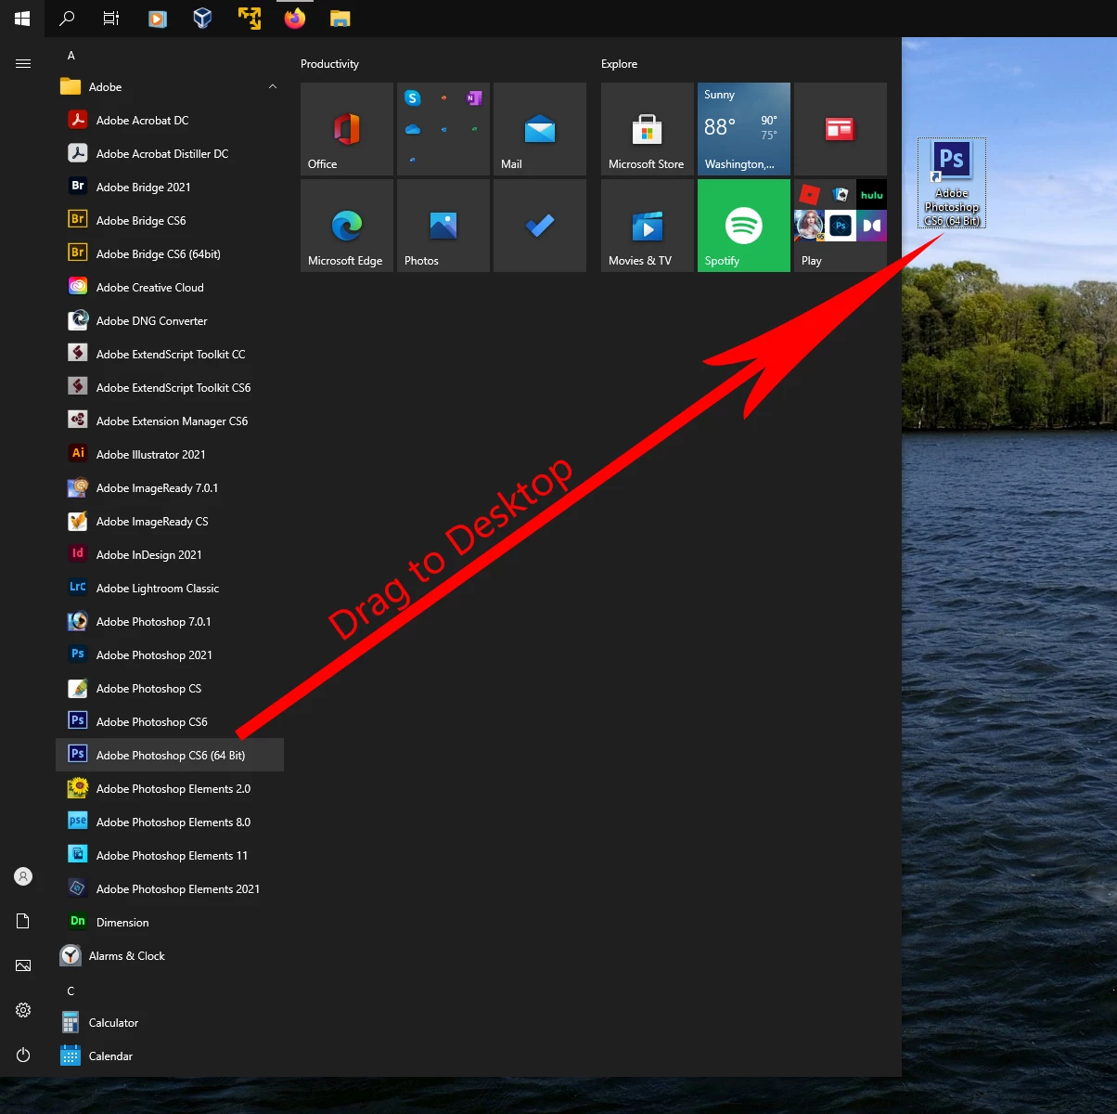The height and width of the screenshot is (1114, 1117).
Task: Open the Mail tile
Action: (x=540, y=129)
